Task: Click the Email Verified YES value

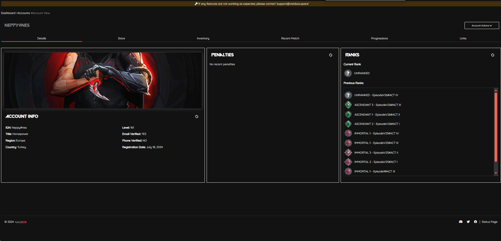Action: [x=144, y=134]
